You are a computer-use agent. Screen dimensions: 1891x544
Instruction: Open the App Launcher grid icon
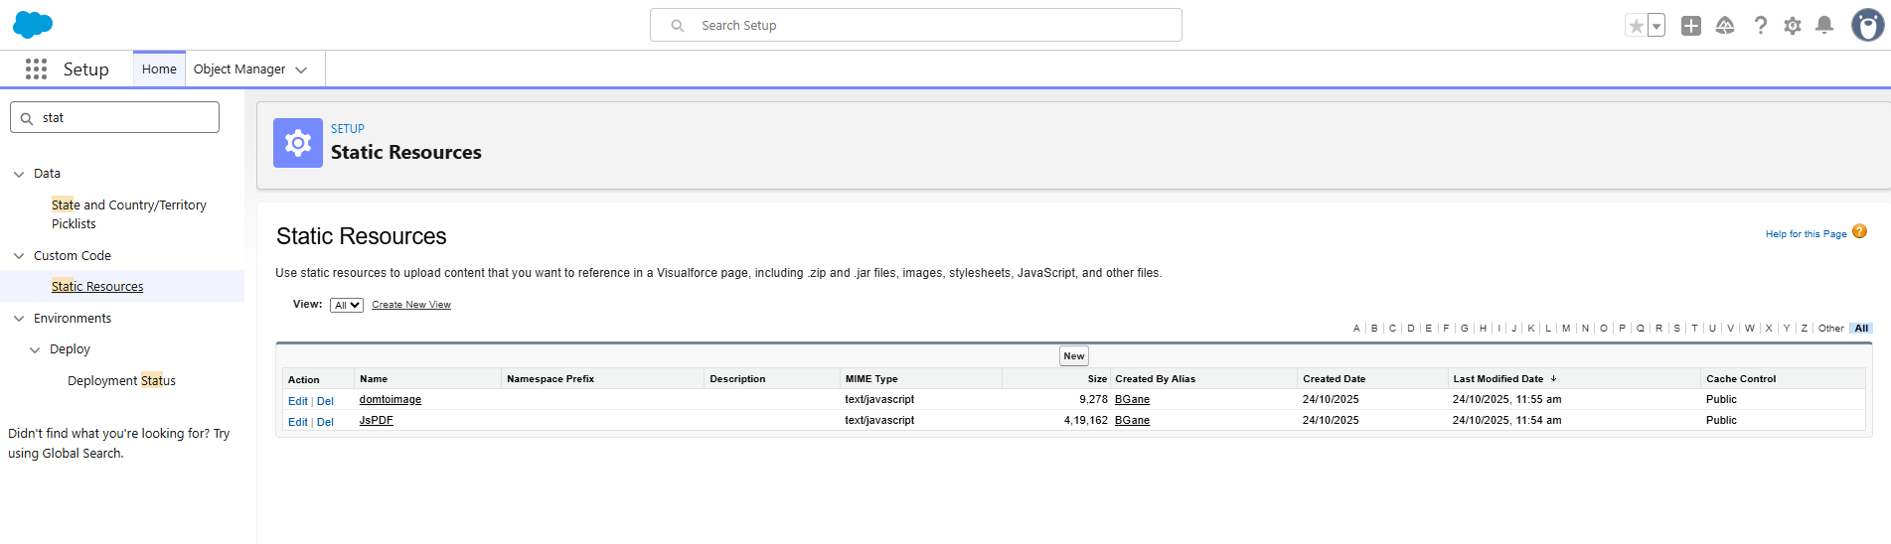point(37,68)
